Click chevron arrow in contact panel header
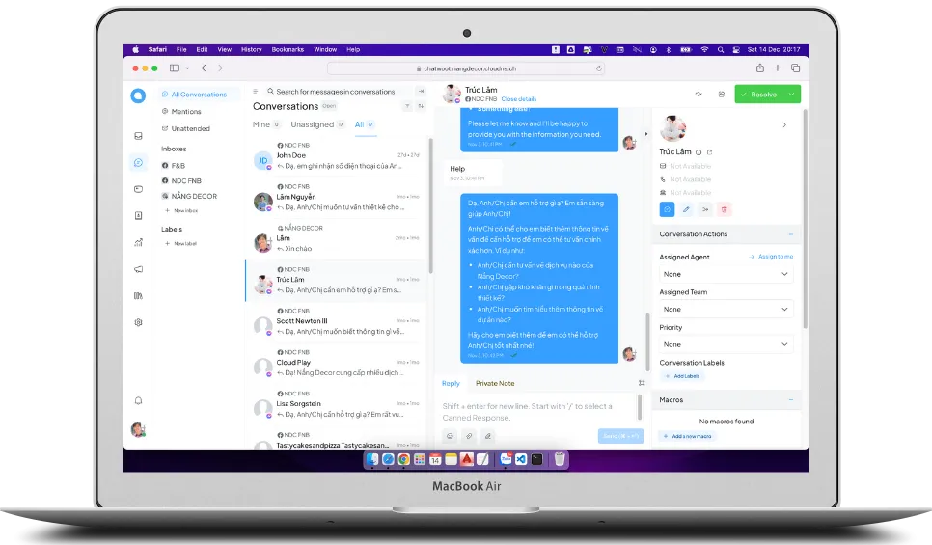The height and width of the screenshot is (545, 932). [784, 124]
